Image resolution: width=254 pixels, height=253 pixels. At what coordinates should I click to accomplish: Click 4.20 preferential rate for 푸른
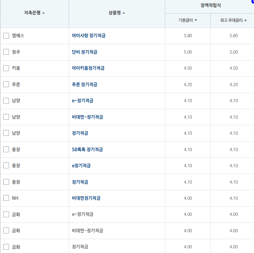234,85
